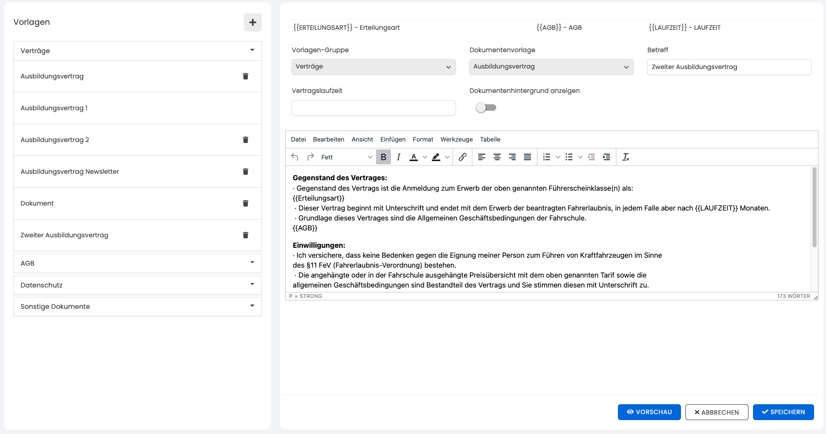Delete the Ausbildungsvertrag template

245,76
